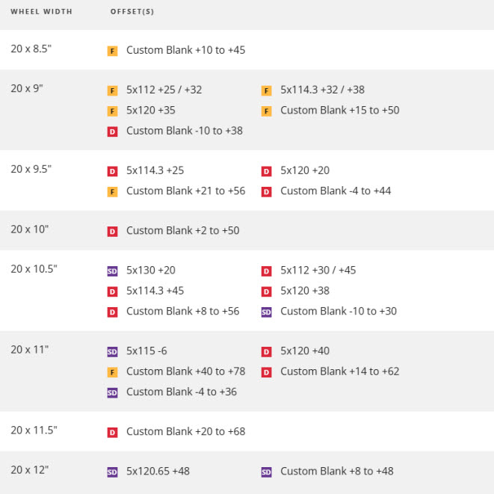Click the D badge next to Custom Blank -10 to +38

[113, 131]
